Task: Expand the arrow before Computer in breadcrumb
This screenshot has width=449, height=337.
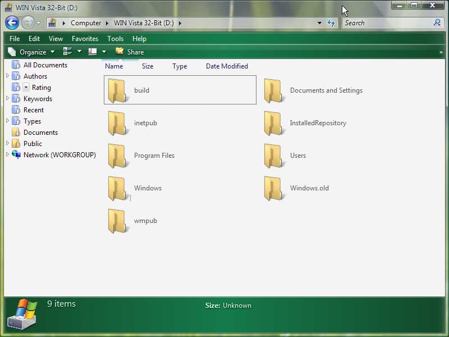Action: [x=64, y=23]
